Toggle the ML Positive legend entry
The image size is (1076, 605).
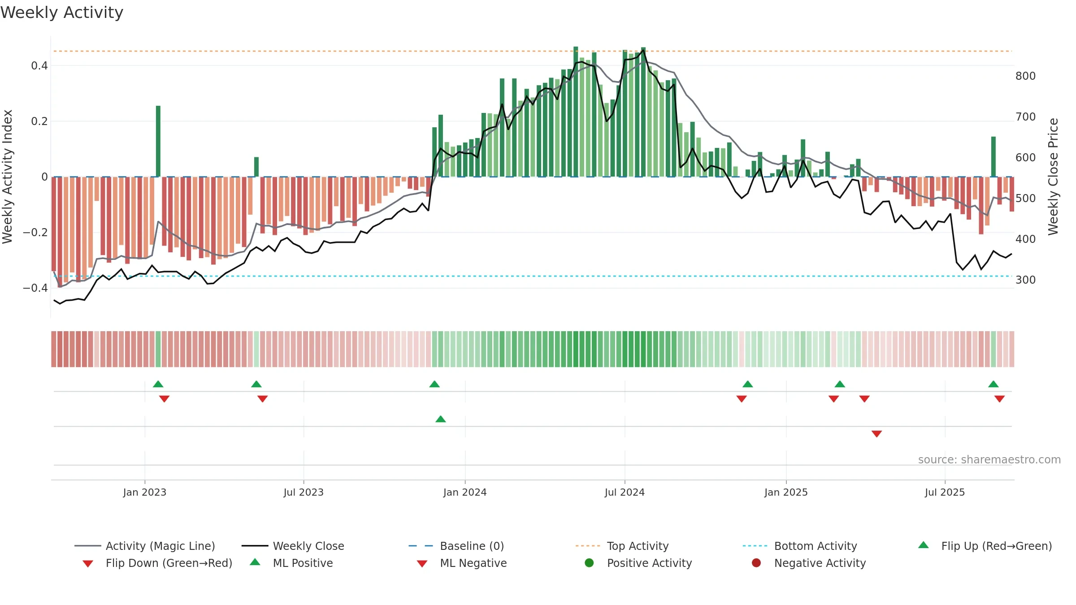click(291, 563)
